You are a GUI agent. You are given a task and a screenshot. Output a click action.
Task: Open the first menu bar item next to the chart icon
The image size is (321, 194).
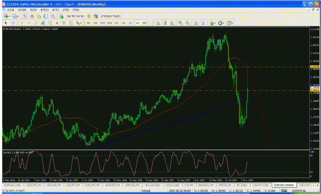click(11, 10)
